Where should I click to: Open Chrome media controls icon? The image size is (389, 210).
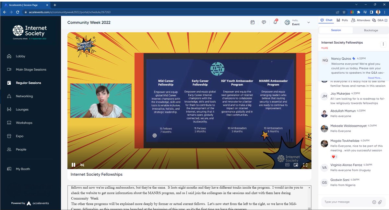(365, 12)
